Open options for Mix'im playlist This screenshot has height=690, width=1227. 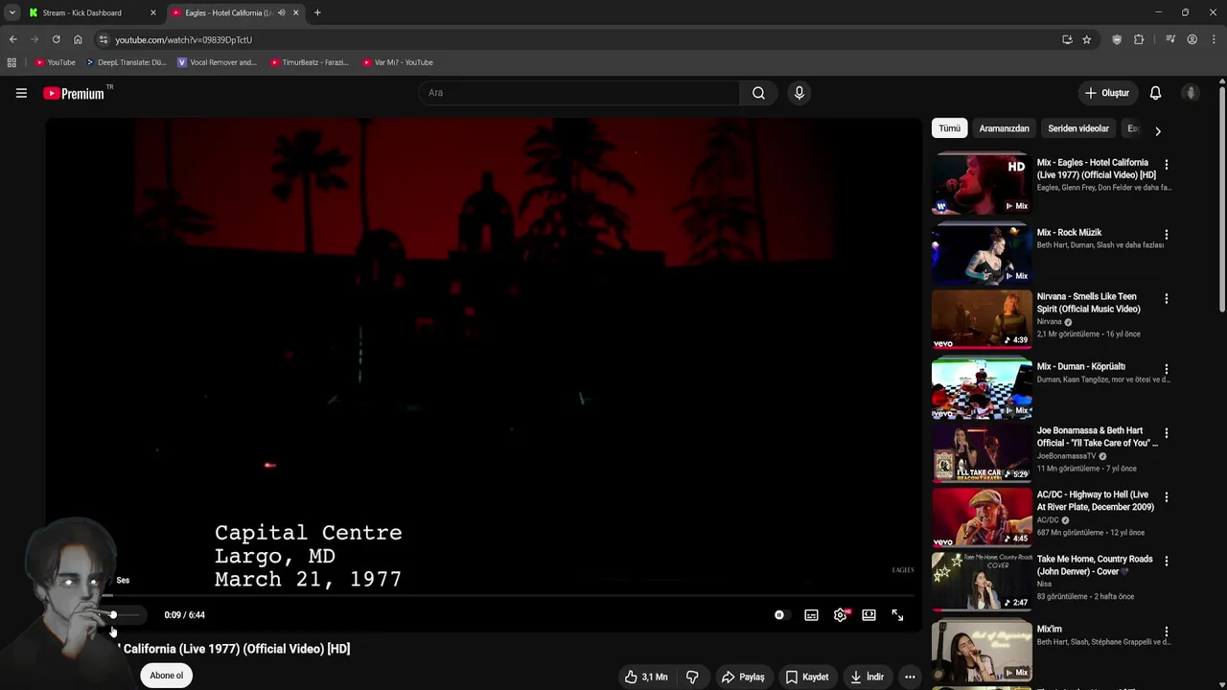(x=1166, y=632)
